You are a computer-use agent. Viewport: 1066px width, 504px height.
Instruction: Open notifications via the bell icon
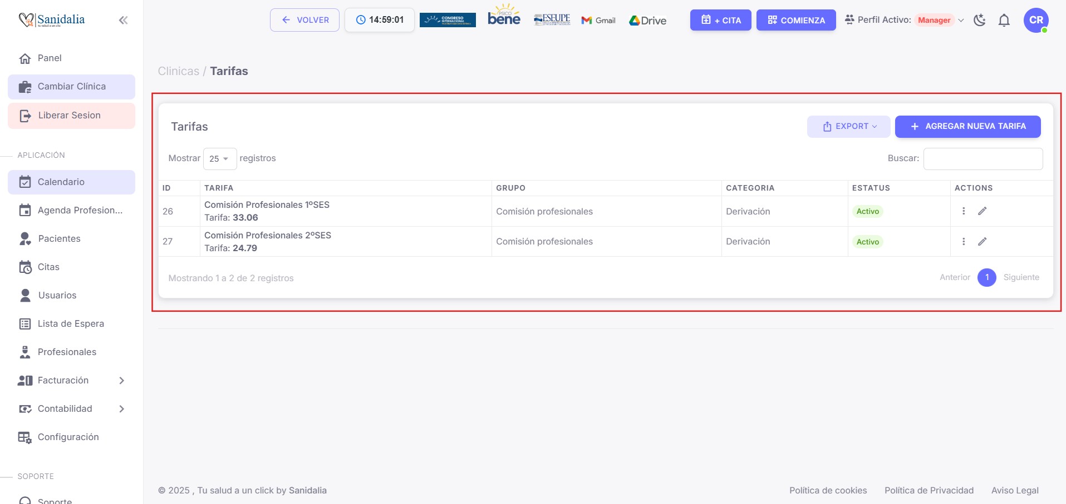(x=1004, y=20)
